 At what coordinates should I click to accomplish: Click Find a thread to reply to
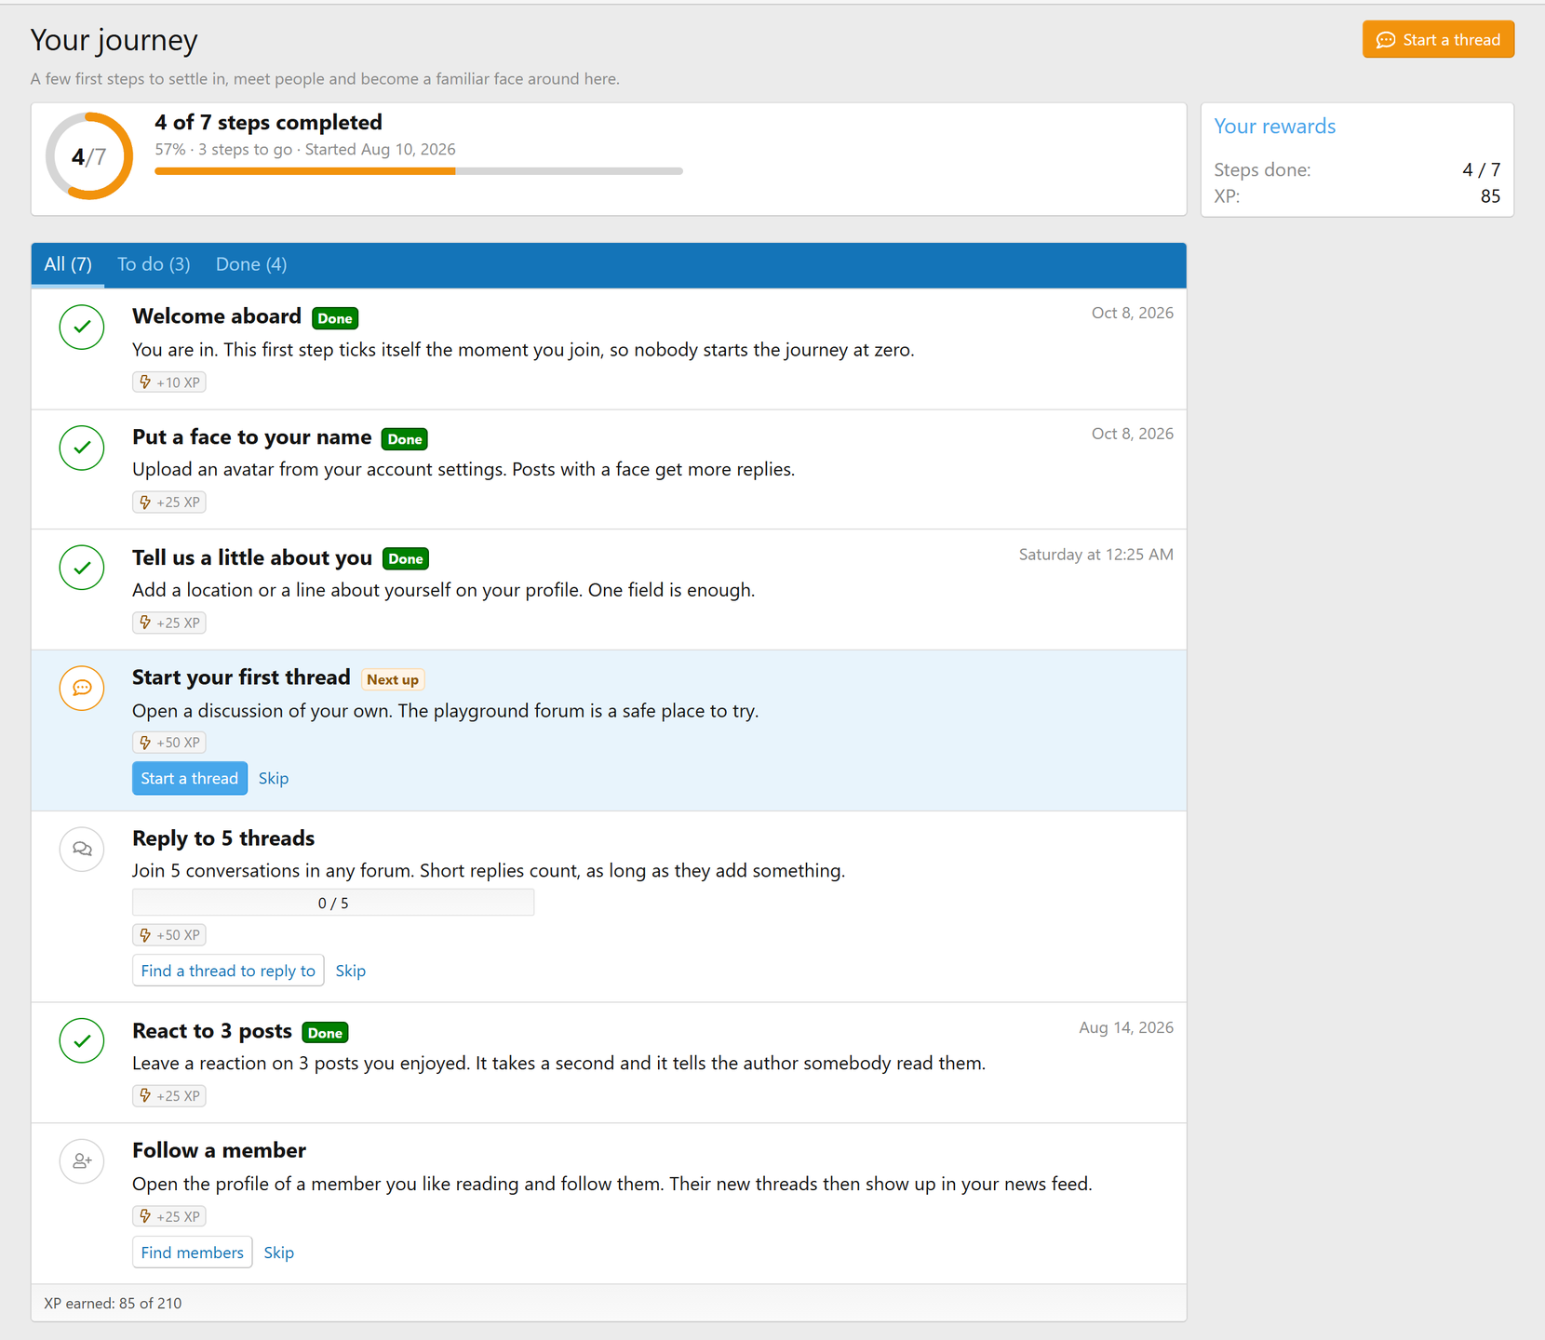click(228, 971)
